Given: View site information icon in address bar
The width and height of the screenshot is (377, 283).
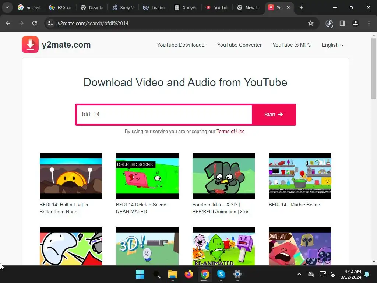Looking at the screenshot, I should pos(50,23).
